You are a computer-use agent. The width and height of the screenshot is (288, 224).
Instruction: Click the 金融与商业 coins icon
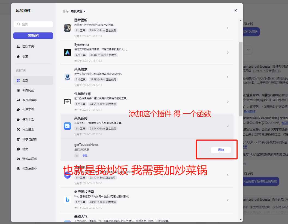(18, 169)
